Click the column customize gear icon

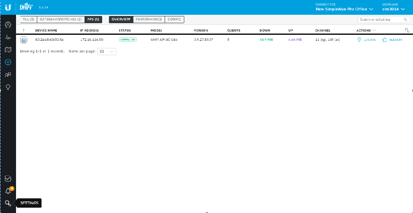click(407, 30)
